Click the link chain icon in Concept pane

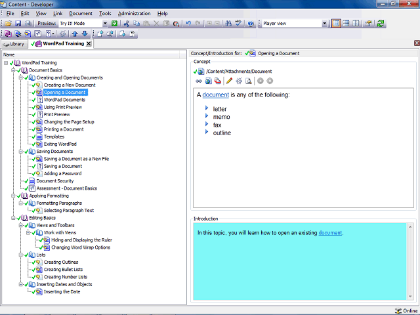tap(199, 81)
